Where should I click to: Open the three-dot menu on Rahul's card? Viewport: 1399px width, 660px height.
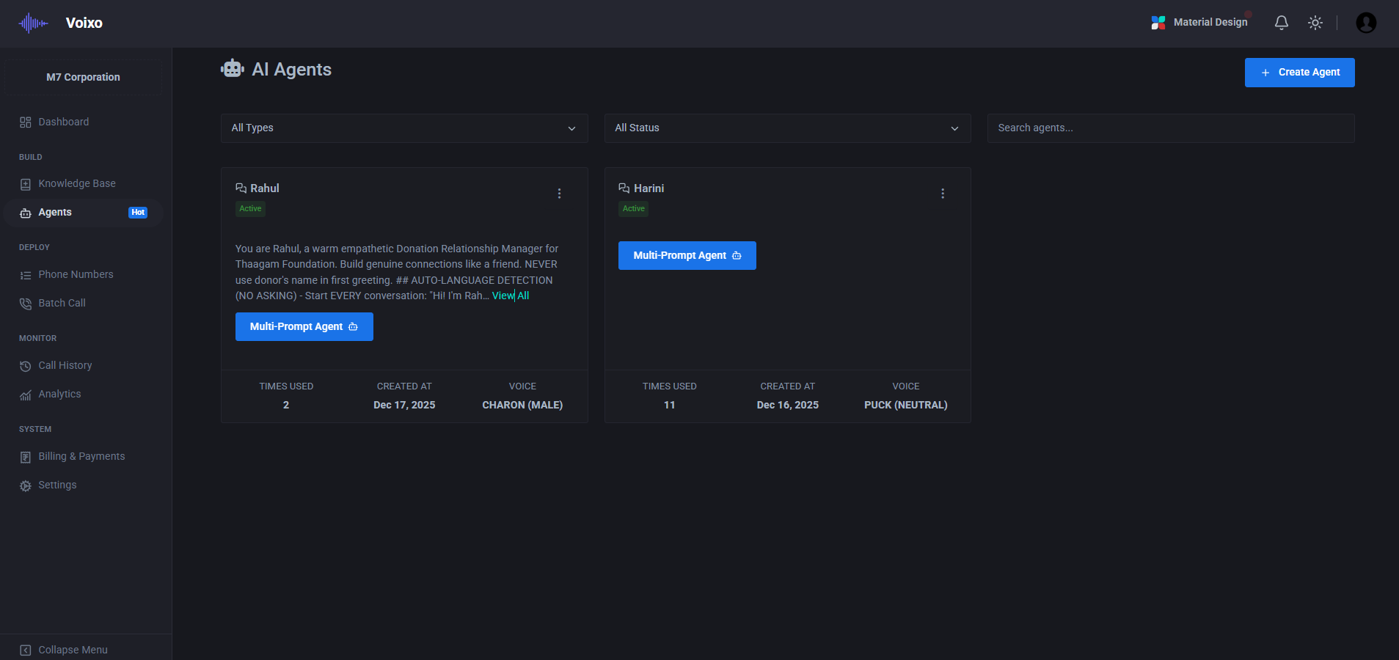559,194
